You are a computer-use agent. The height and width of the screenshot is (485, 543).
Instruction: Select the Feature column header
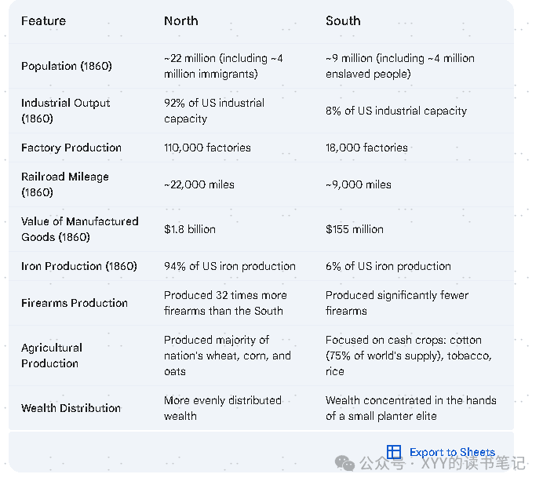43,21
